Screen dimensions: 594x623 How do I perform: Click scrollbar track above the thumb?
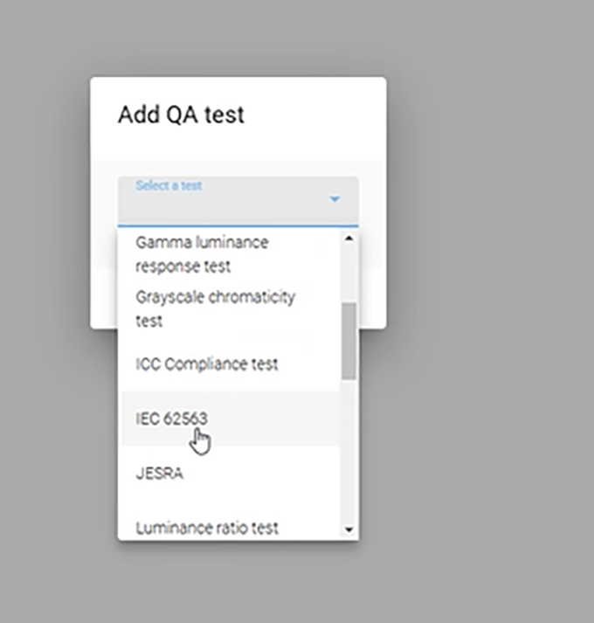[349, 271]
